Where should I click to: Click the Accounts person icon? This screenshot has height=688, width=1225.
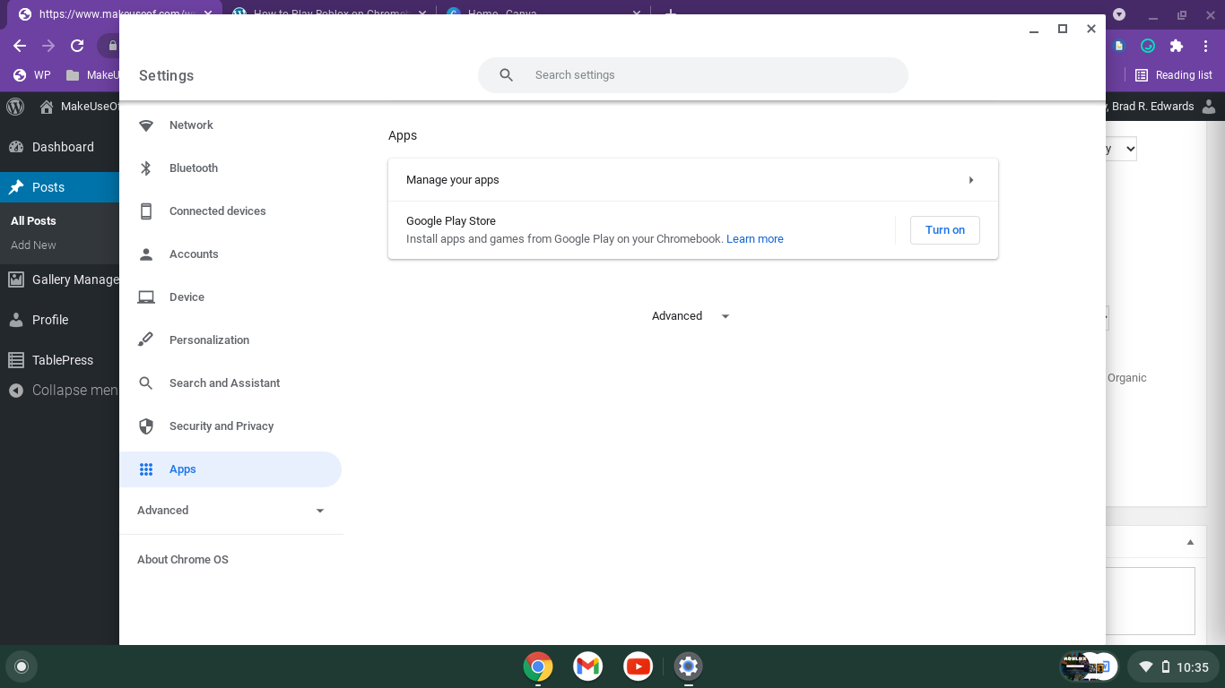click(x=146, y=254)
